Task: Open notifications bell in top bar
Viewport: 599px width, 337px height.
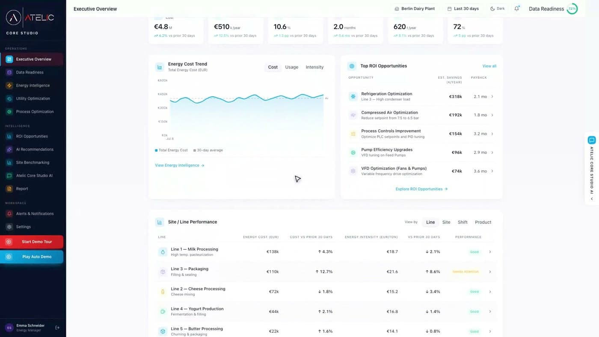Action: click(x=517, y=9)
